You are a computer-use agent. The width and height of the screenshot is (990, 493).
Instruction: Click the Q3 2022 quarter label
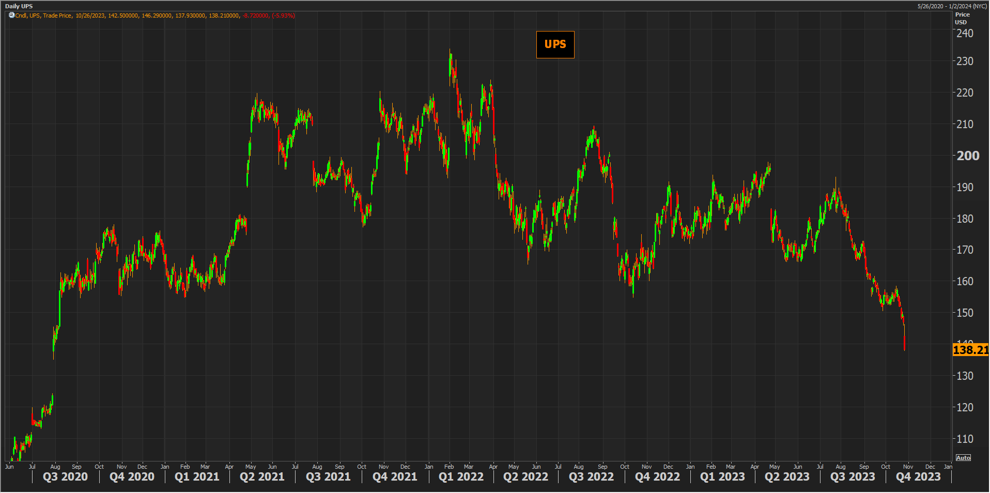coord(591,477)
